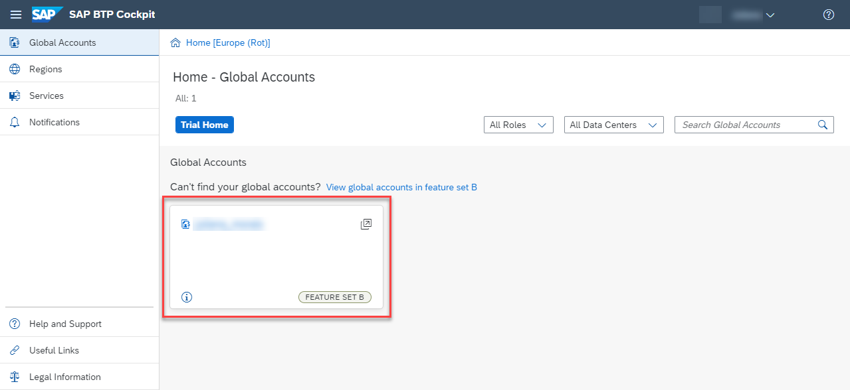Open the help question mark icon

(829, 15)
